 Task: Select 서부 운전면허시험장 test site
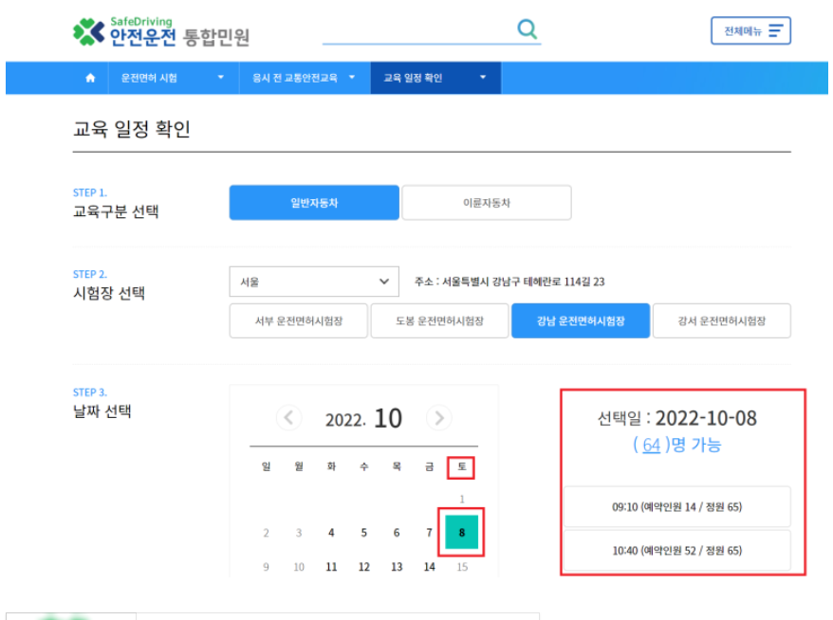pos(299,320)
